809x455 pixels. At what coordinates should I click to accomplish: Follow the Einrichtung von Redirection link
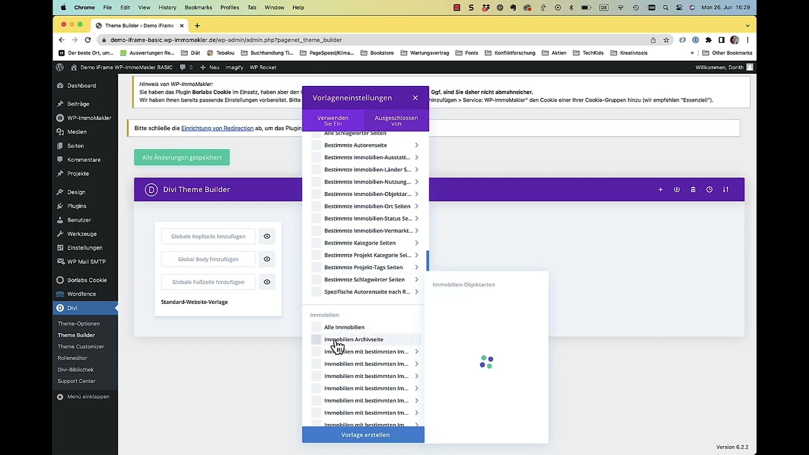click(217, 128)
